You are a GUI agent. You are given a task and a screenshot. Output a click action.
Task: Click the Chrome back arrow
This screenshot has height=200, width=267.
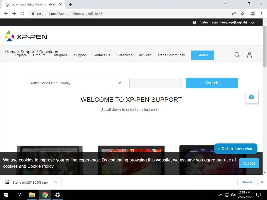pyautogui.click(x=6, y=14)
